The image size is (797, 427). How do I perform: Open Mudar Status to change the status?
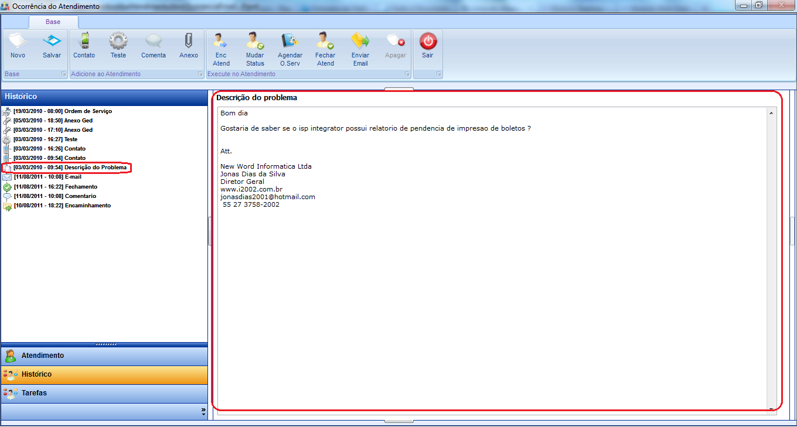click(255, 49)
